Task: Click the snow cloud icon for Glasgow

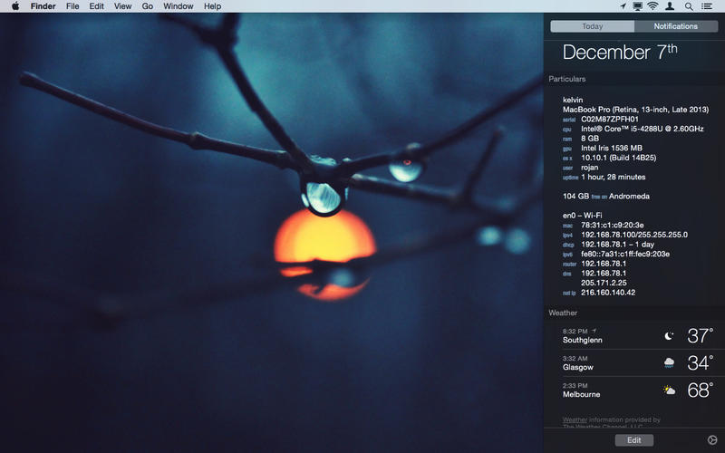Action: click(669, 363)
